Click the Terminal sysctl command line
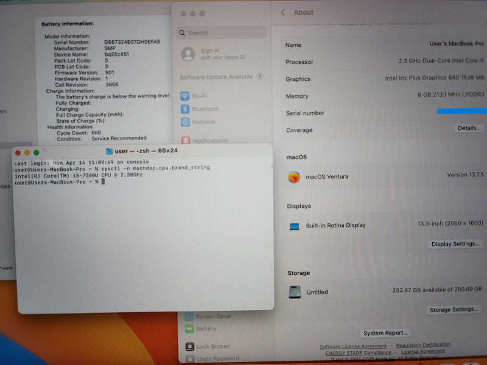 coord(112,169)
